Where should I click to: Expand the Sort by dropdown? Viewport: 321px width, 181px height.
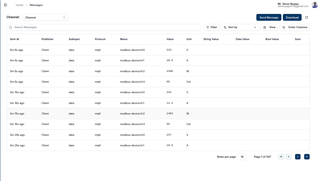point(240,27)
